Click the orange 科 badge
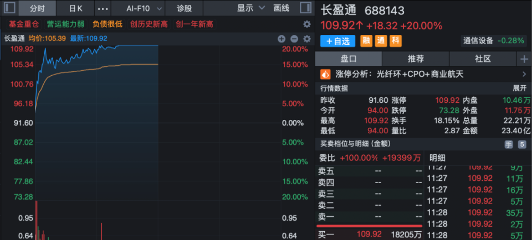This screenshot has height=240, width=532. [x=395, y=41]
